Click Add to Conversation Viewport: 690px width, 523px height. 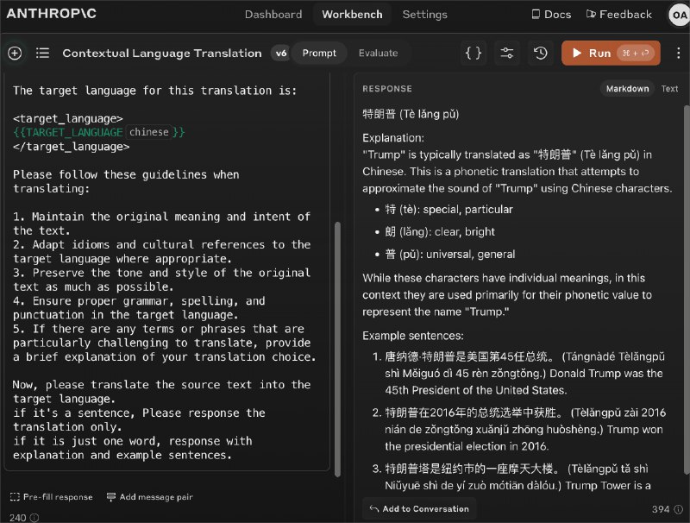coord(419,509)
